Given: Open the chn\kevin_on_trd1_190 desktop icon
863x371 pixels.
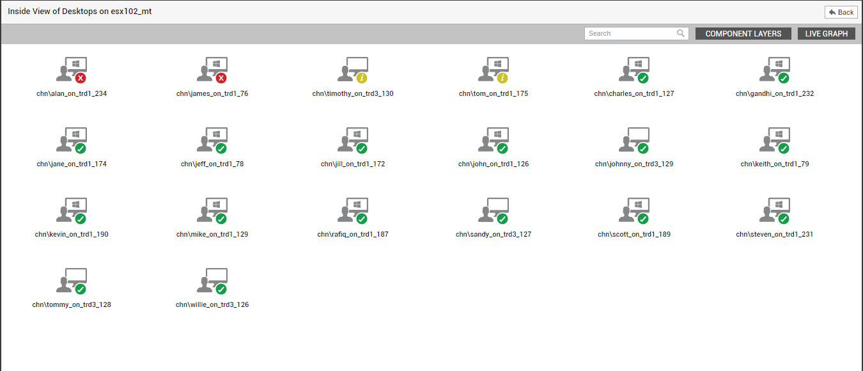Looking at the screenshot, I should (x=72, y=211).
